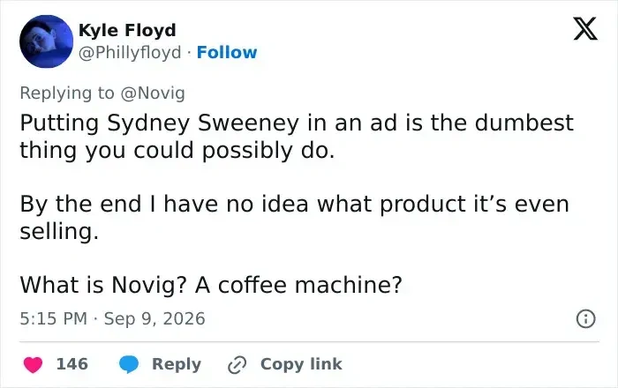Click the 146 likes count

pos(72,364)
